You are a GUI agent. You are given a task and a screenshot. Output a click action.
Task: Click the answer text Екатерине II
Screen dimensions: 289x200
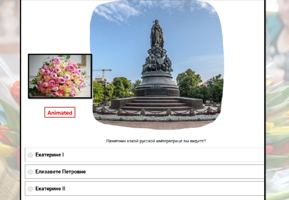pyautogui.click(x=50, y=189)
